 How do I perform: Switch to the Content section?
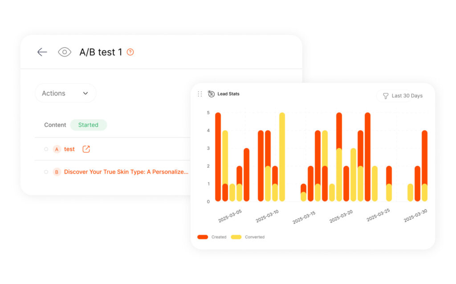55,125
